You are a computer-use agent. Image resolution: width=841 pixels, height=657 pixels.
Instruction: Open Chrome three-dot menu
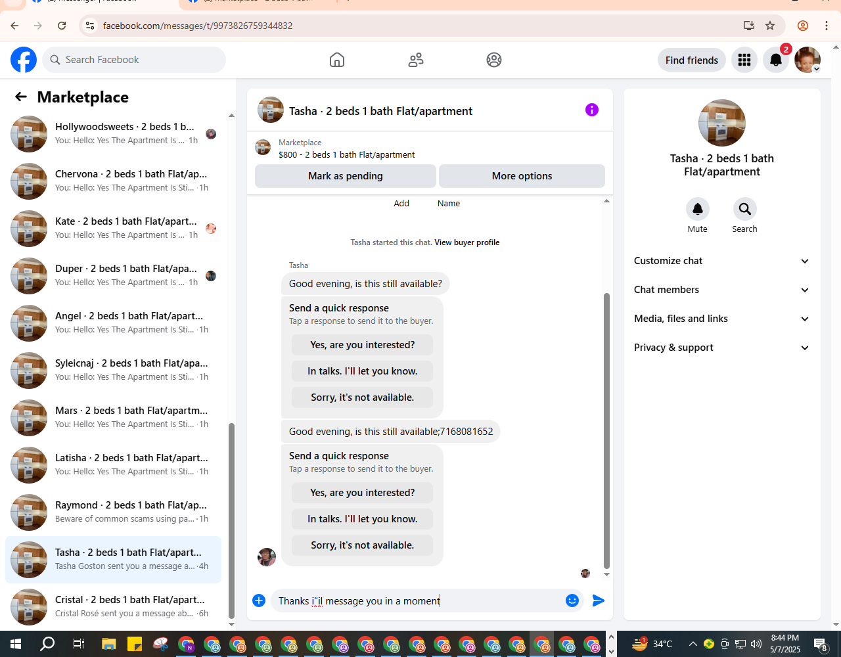pos(827,26)
